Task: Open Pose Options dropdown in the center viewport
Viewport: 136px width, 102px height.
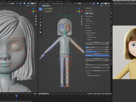Action: 107,6
